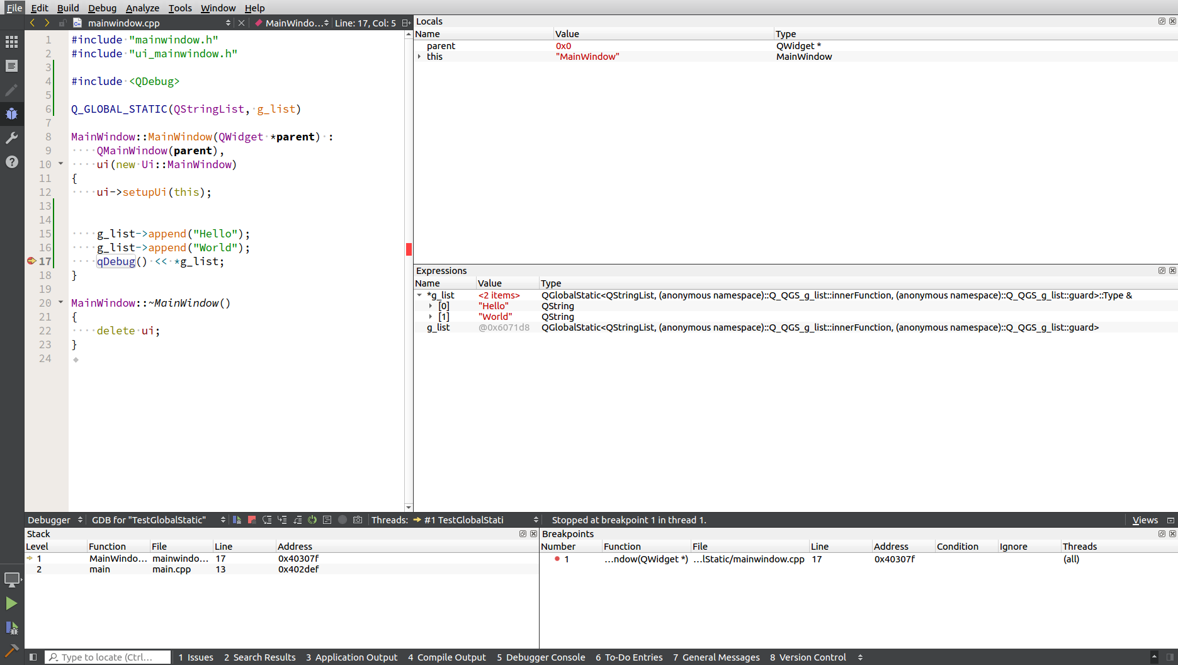Open Projects mode wrench icon
Image resolution: width=1178 pixels, height=665 pixels.
click(x=11, y=138)
